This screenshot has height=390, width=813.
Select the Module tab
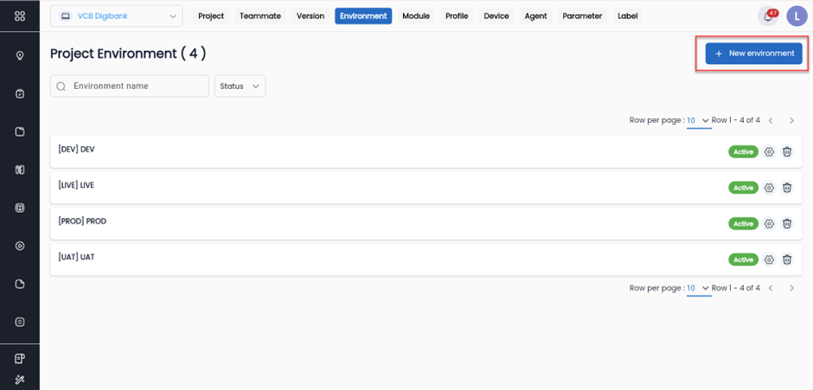(416, 16)
